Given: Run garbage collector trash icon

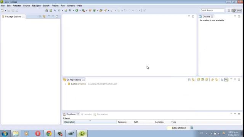Looking at the screenshot, I should click(x=192, y=128).
